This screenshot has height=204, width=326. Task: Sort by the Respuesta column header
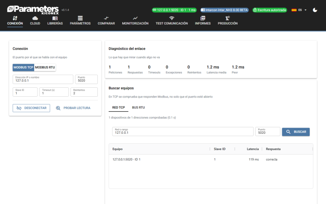pyautogui.click(x=273, y=149)
